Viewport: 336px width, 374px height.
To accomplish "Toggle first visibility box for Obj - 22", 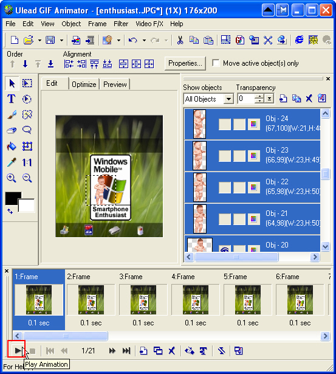I will coord(225,187).
